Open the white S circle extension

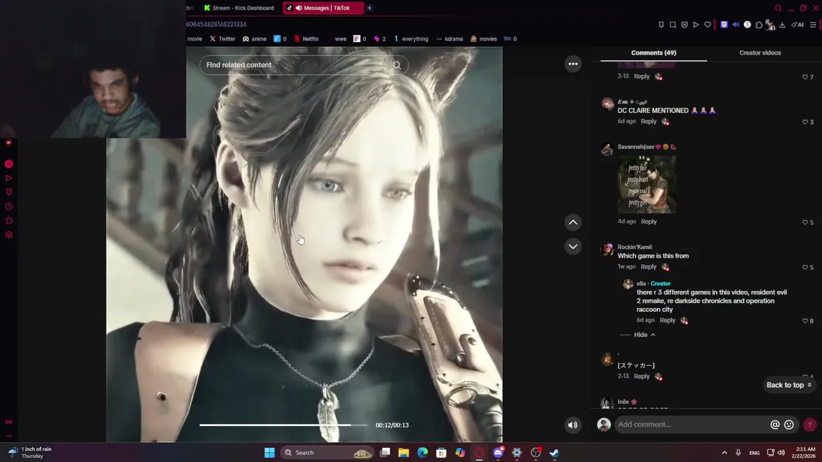tap(747, 25)
